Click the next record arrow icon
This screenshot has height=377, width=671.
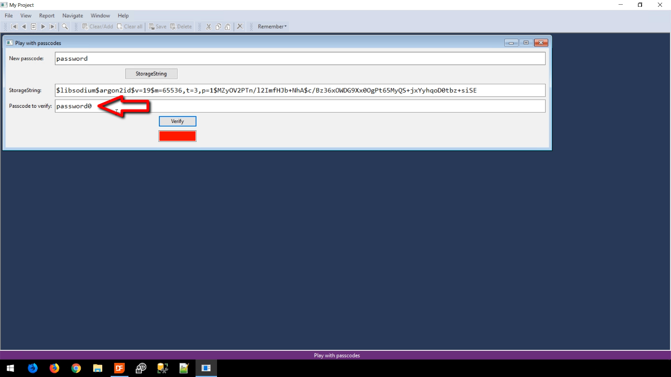click(x=43, y=27)
